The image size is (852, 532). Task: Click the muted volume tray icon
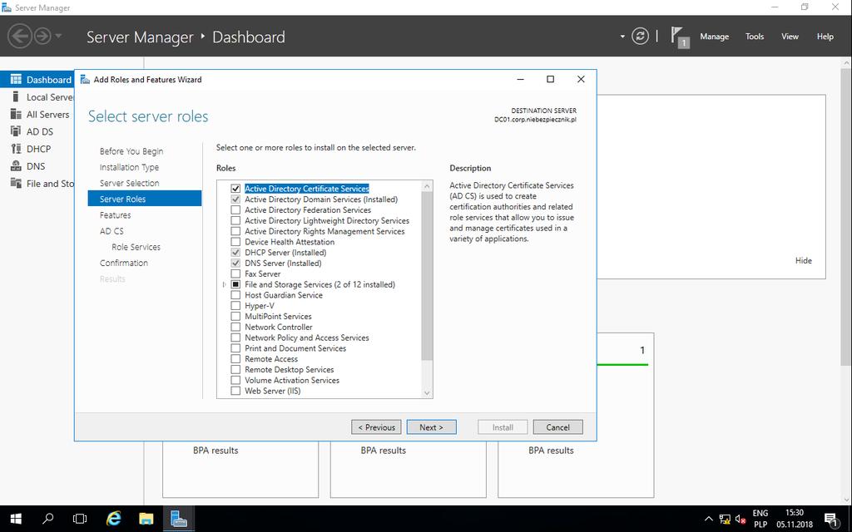coord(740,519)
